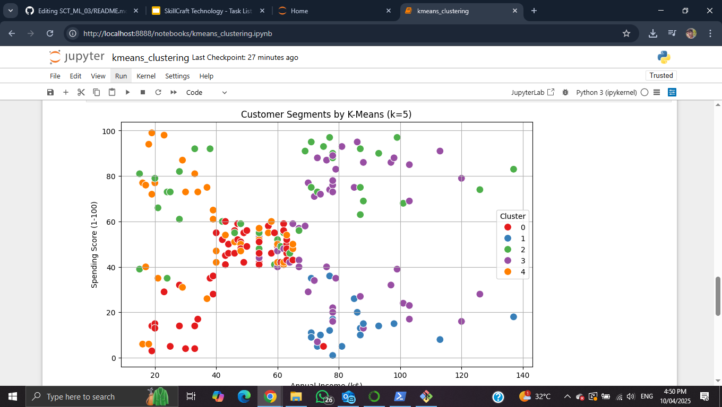
Task: Close the kmeans_clustering browser tab
Action: tap(514, 11)
